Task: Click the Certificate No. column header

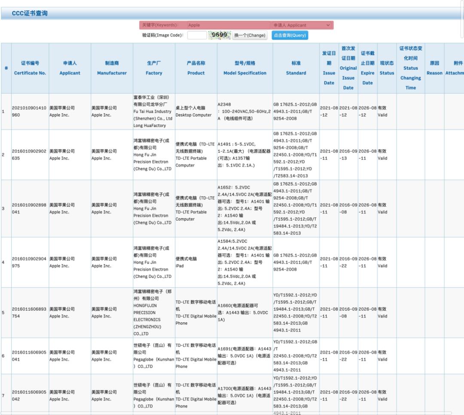Action: click(x=30, y=68)
